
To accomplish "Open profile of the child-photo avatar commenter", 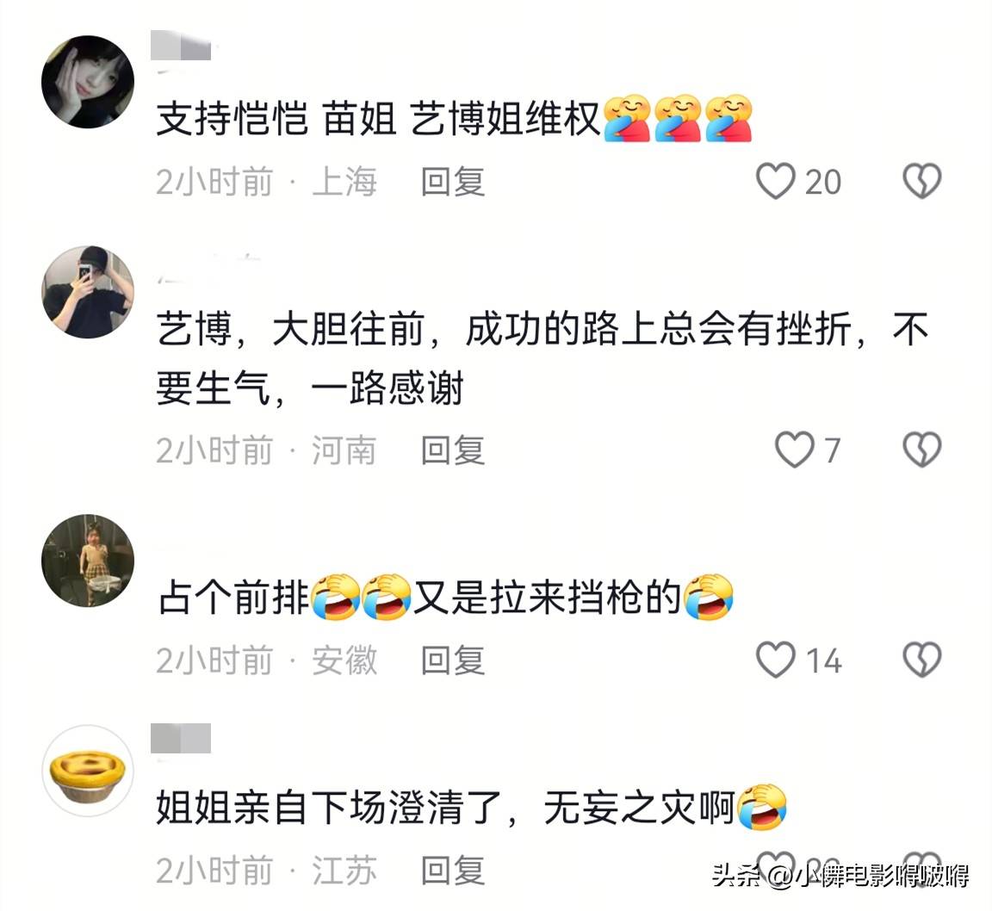I will tap(88, 561).
